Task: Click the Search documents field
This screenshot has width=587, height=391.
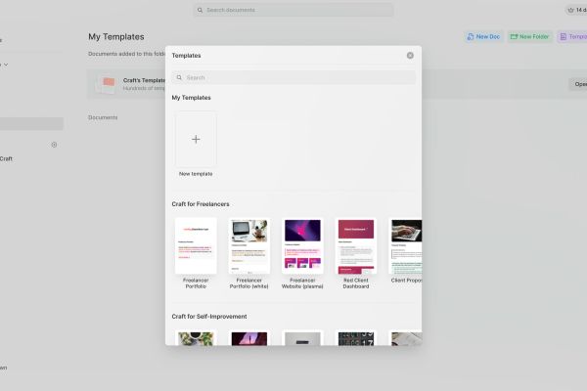Action: pyautogui.click(x=293, y=10)
